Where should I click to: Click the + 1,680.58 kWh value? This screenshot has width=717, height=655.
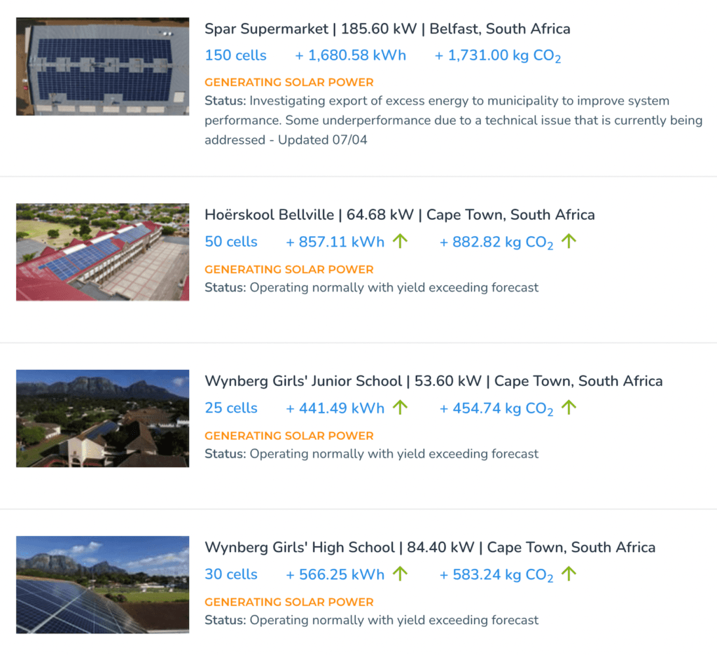pyautogui.click(x=350, y=55)
